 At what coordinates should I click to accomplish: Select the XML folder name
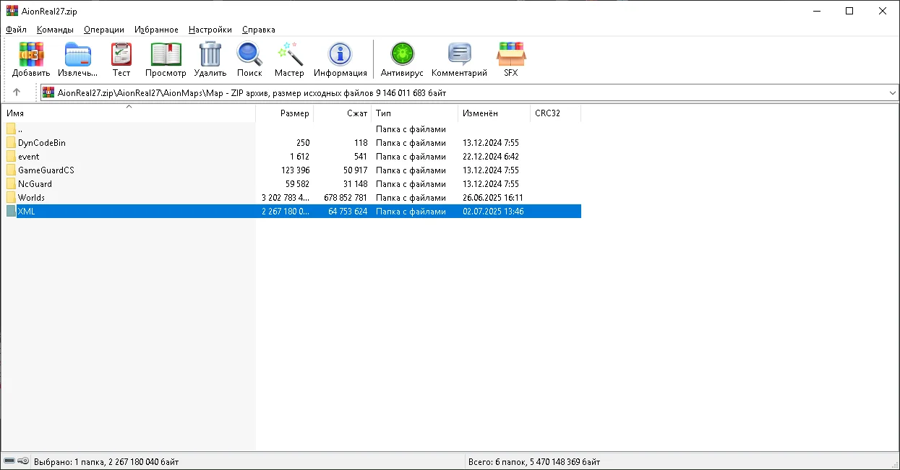pyautogui.click(x=27, y=212)
